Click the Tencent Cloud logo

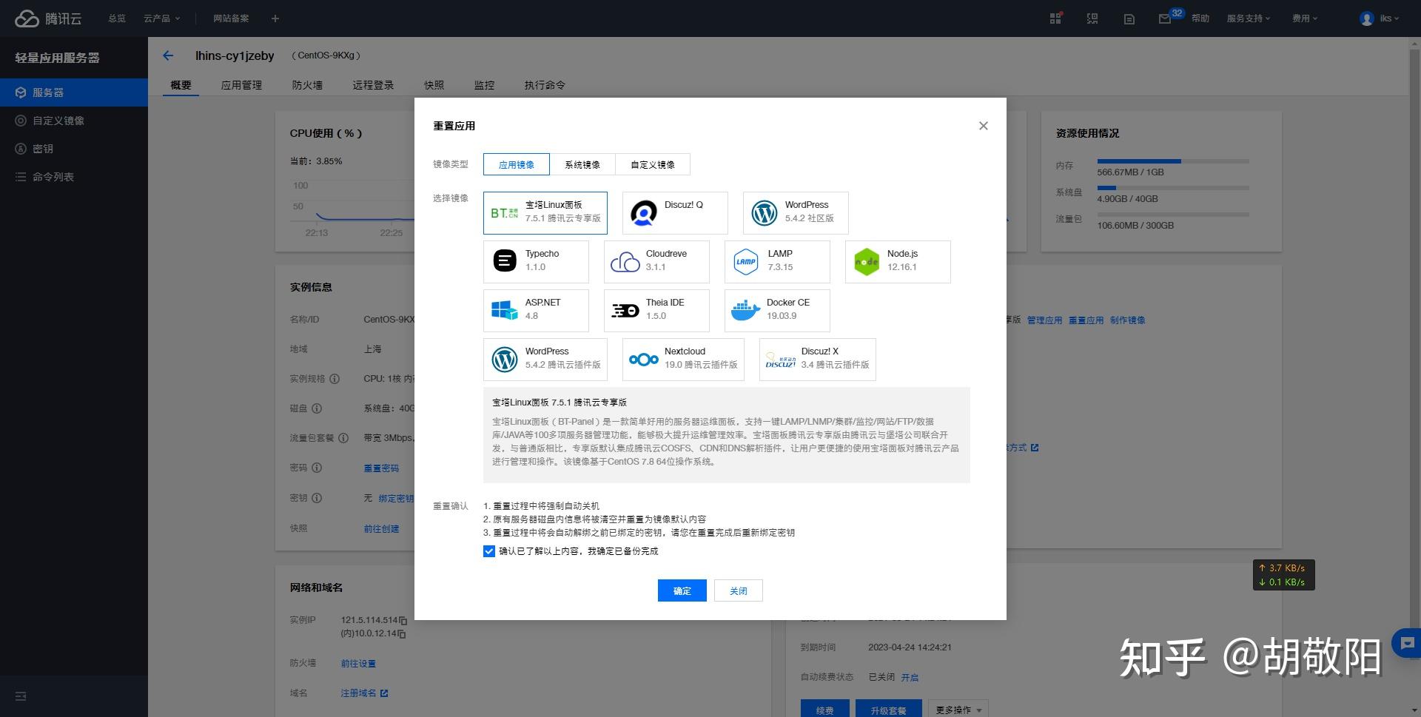coord(48,18)
